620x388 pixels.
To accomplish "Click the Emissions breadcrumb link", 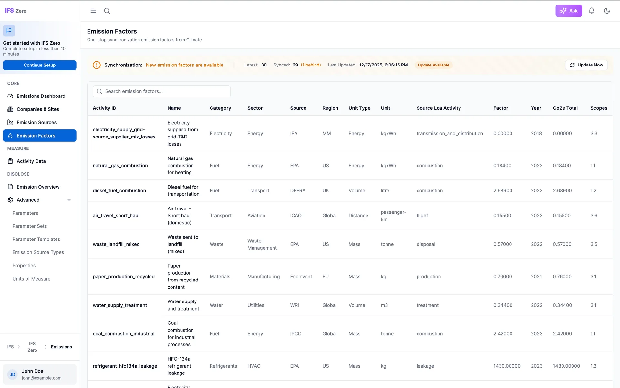I will 61,347.
